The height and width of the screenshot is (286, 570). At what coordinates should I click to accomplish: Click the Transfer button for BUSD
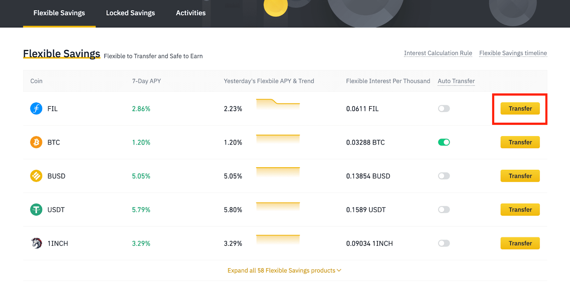[520, 176]
